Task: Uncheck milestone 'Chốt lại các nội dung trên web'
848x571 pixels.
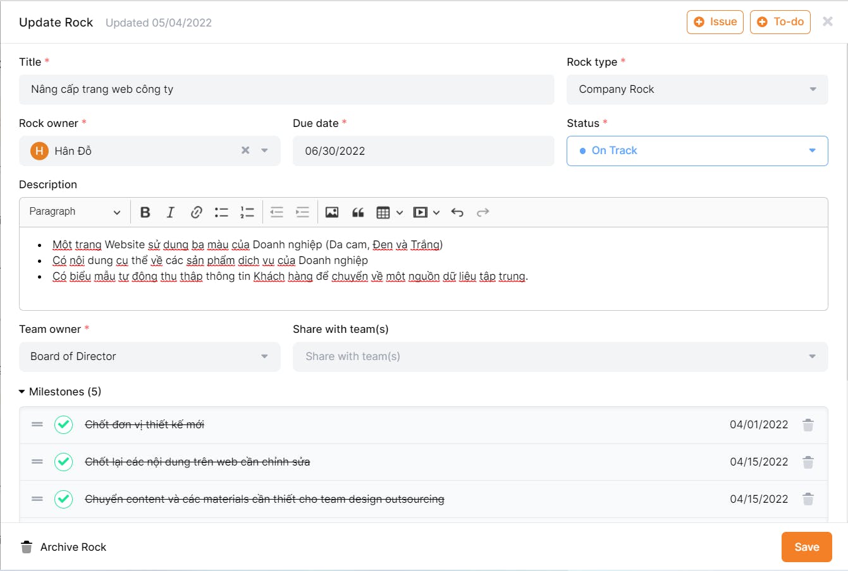Action: pyautogui.click(x=63, y=462)
